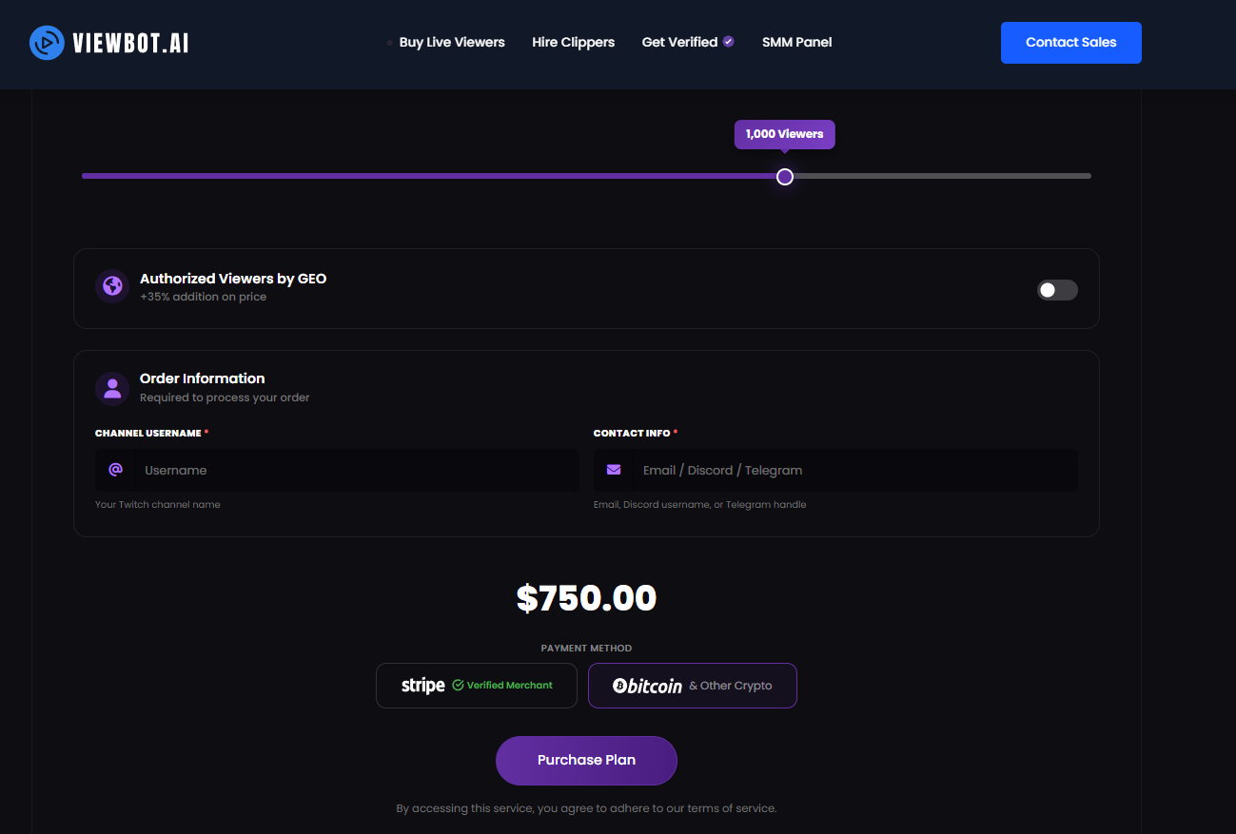Open the Buy Live Viewers menu item

click(452, 42)
